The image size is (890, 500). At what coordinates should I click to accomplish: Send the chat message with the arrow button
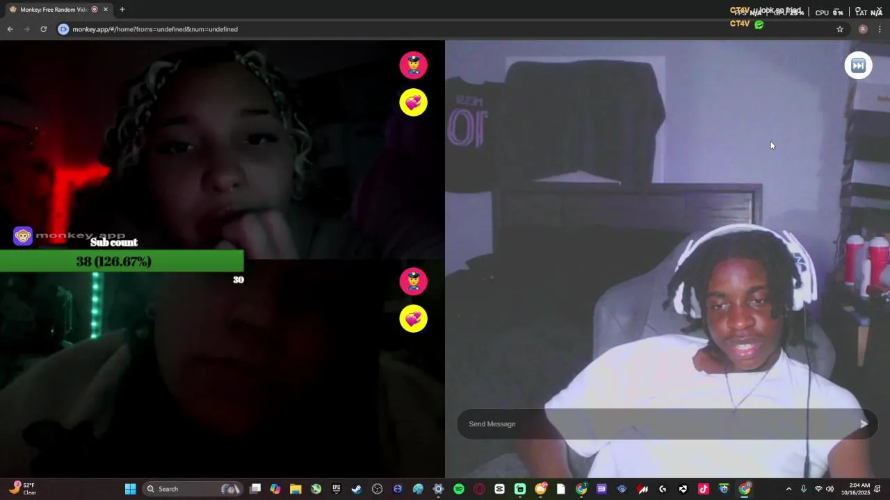[864, 424]
